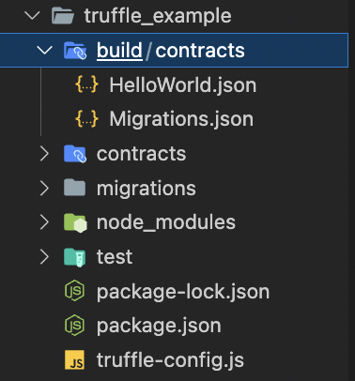This screenshot has height=381, width=355.
Task: Click the yellow JS icon of truffle-config.js
Action: (x=74, y=360)
